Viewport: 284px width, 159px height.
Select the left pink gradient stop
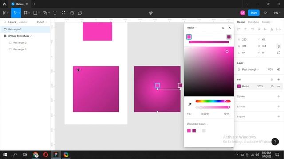click(x=189, y=37)
